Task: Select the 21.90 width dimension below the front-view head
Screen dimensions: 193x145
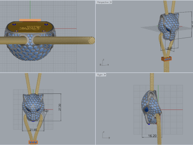Action: click(33, 130)
